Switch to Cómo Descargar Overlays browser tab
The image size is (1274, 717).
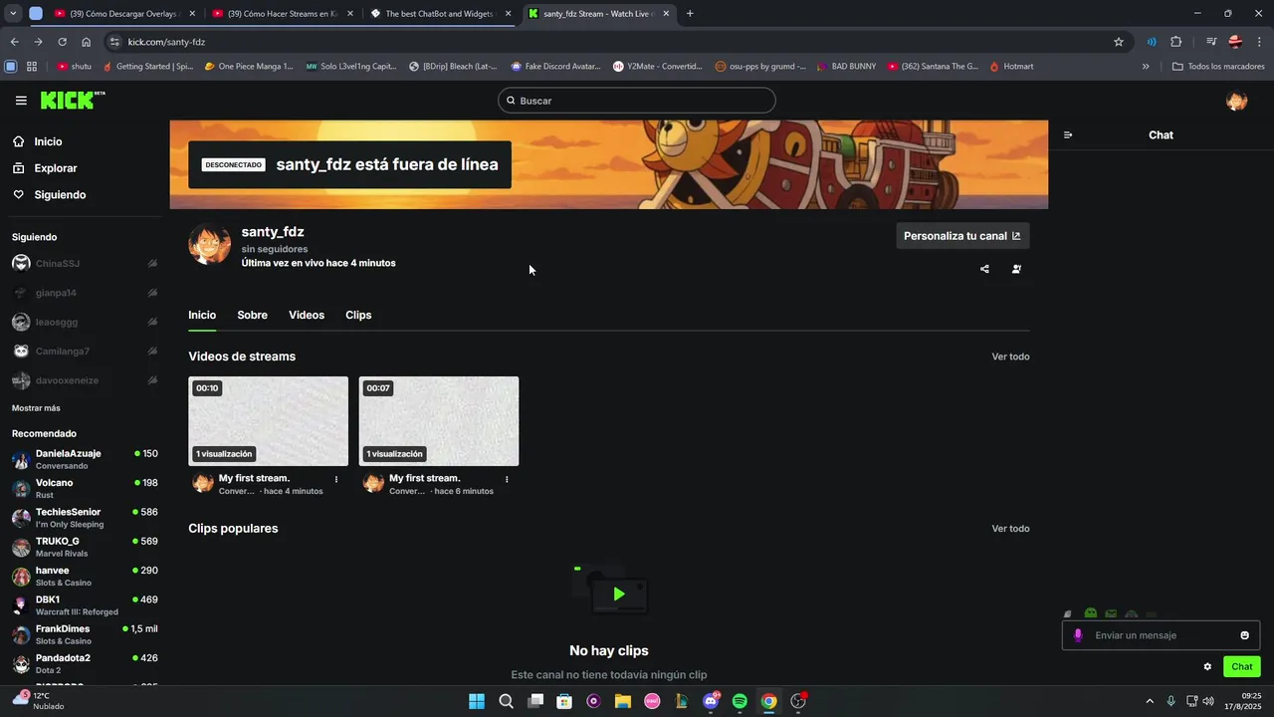(x=123, y=14)
